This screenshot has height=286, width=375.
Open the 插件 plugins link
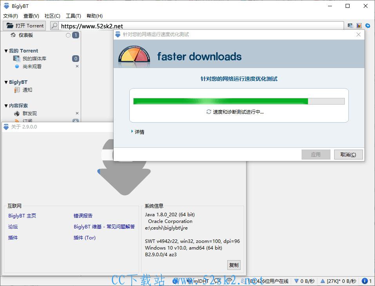(x=13, y=238)
